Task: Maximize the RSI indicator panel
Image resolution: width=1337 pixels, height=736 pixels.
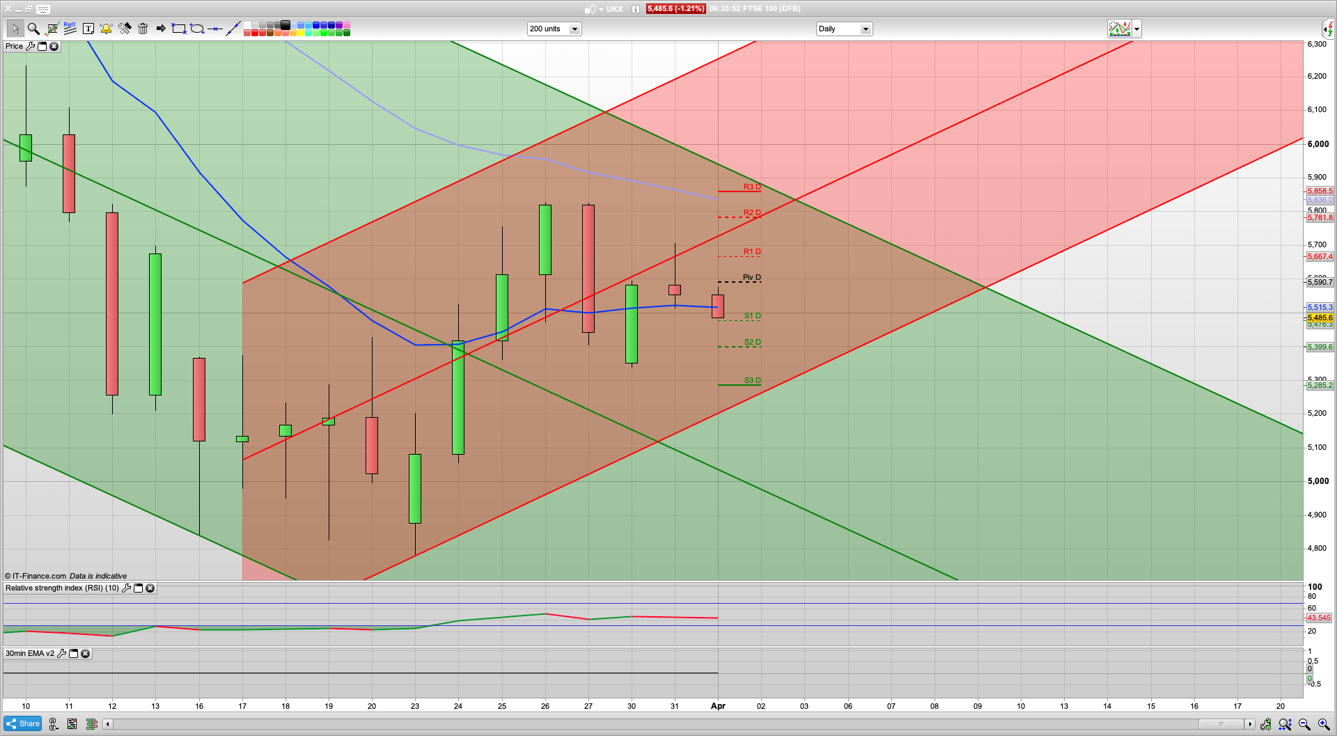Action: click(x=138, y=588)
